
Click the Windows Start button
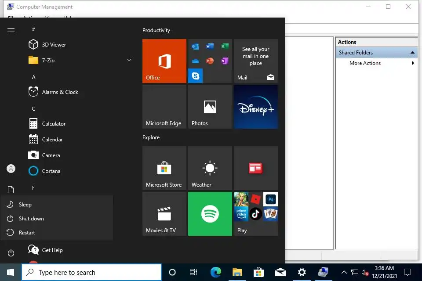coord(11,272)
